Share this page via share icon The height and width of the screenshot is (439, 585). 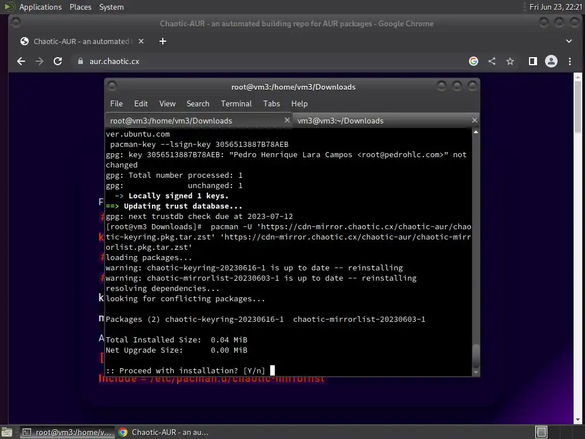click(492, 61)
